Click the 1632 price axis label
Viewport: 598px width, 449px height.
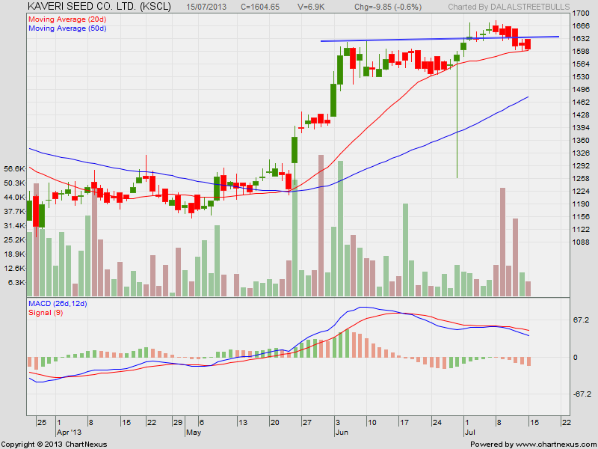pos(581,39)
